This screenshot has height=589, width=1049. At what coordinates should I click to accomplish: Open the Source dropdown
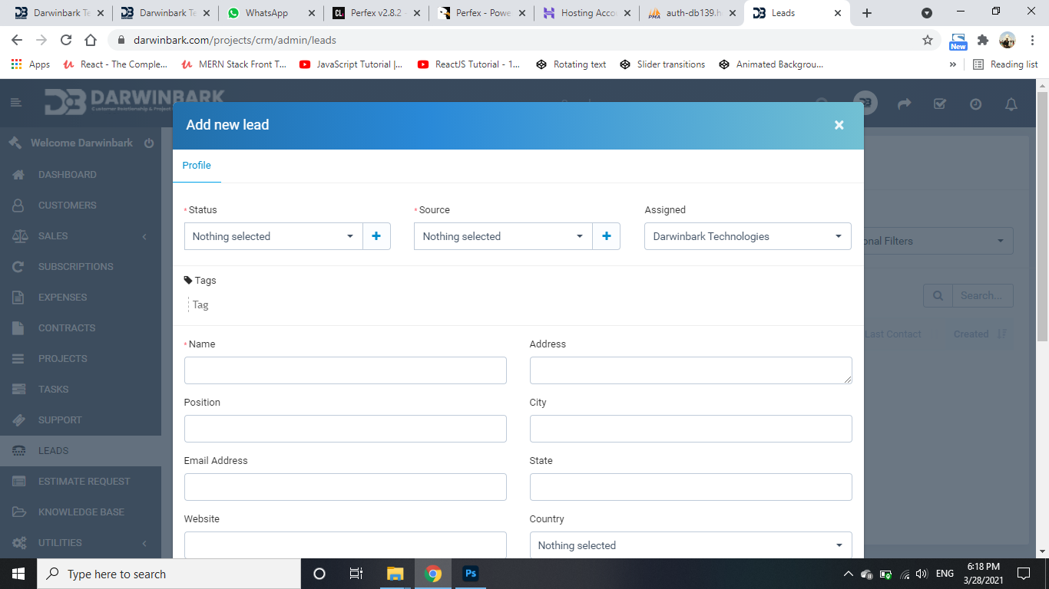(x=503, y=236)
